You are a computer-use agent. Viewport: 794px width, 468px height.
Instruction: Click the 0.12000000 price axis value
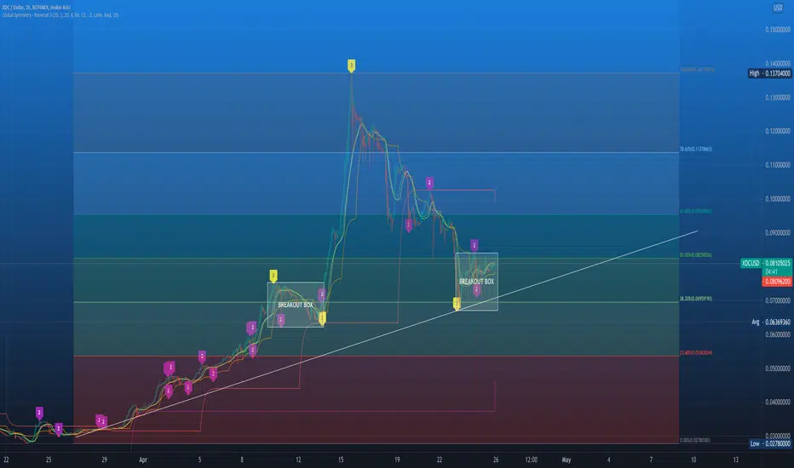pyautogui.click(x=778, y=131)
